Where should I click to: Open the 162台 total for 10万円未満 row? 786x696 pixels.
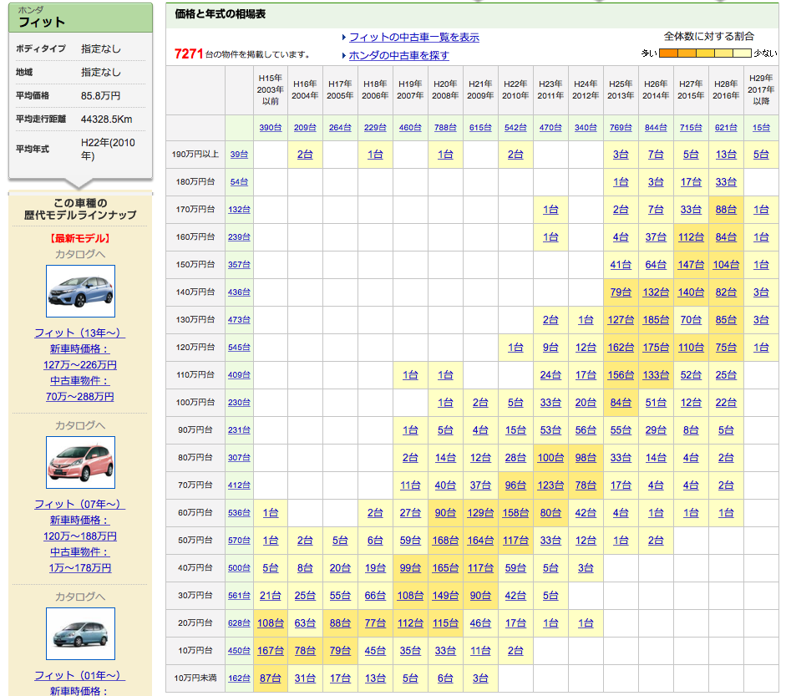click(x=239, y=678)
